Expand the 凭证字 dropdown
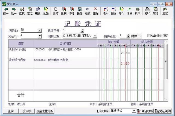Image resolution: width=175 pixels, height=116 pixels. point(40,30)
